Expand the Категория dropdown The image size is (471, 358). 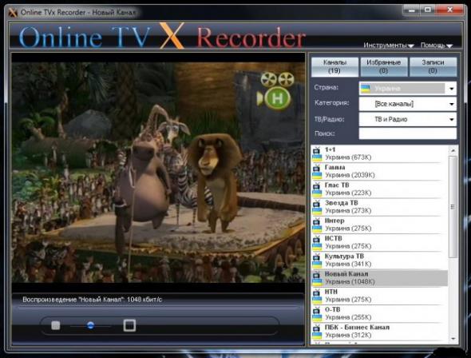point(452,104)
